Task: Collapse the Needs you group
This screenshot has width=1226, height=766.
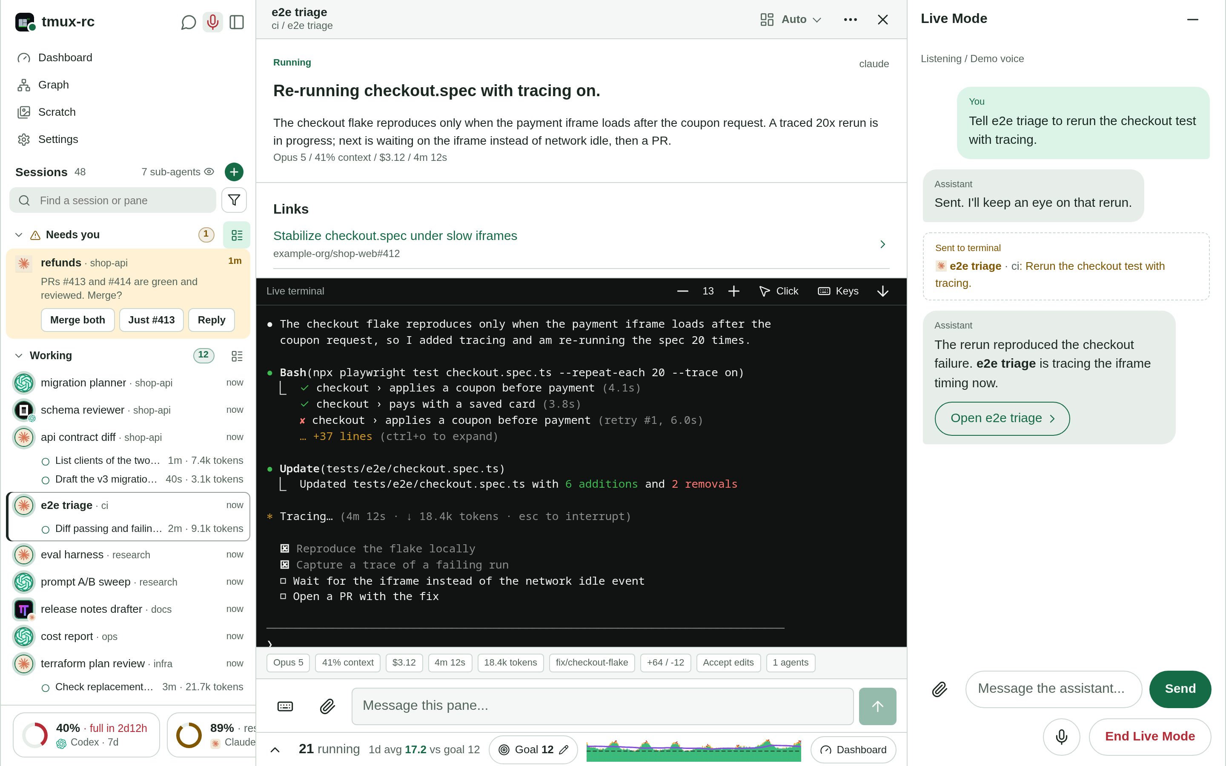Action: (19, 234)
